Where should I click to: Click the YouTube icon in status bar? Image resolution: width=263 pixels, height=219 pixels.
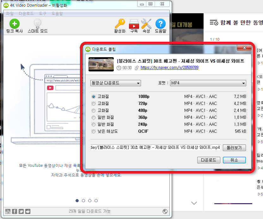tap(8, 211)
